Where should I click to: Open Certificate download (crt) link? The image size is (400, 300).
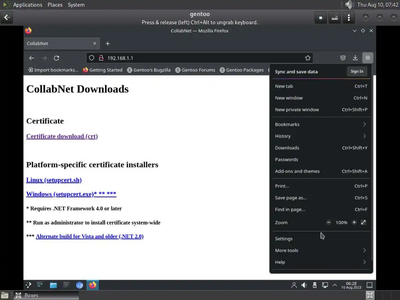click(x=62, y=136)
